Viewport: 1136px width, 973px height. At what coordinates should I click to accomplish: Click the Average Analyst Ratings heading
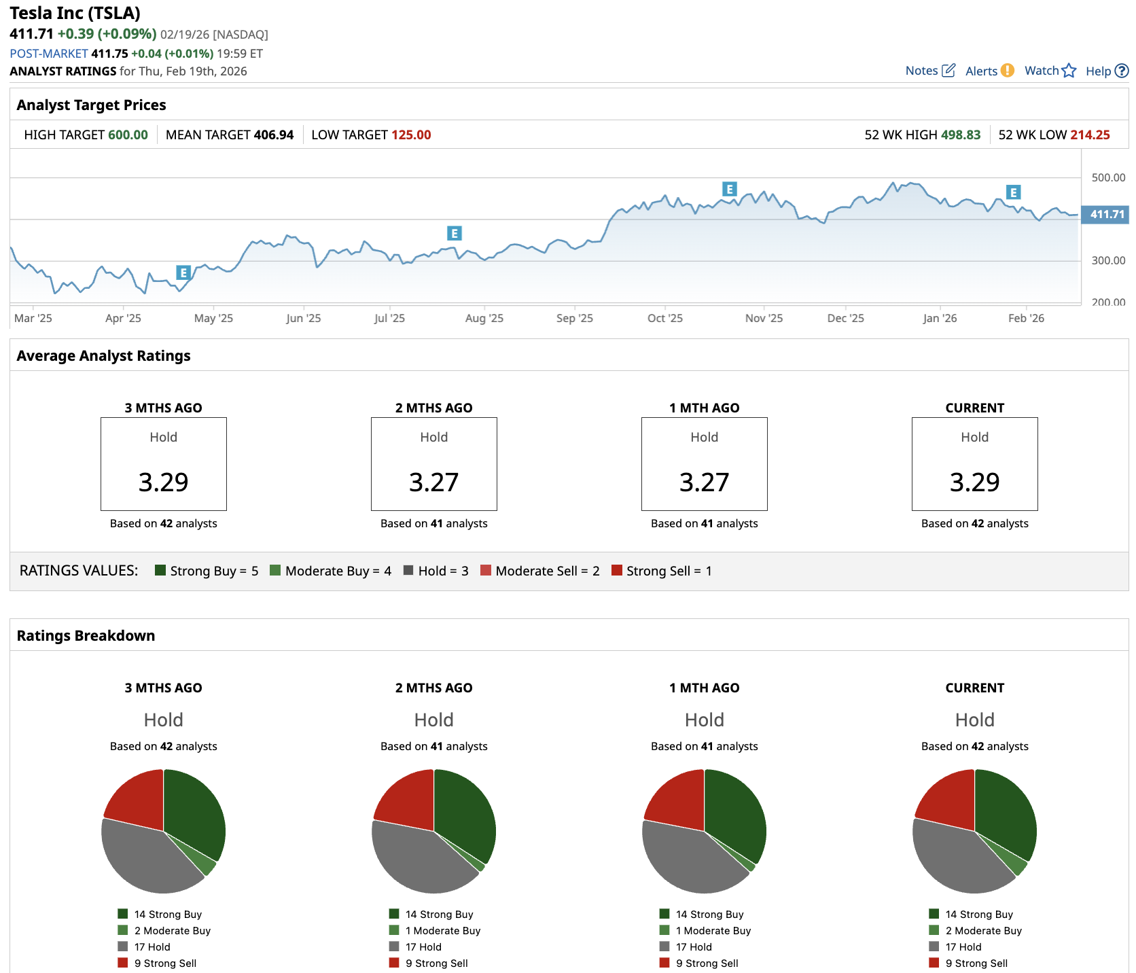coord(104,355)
